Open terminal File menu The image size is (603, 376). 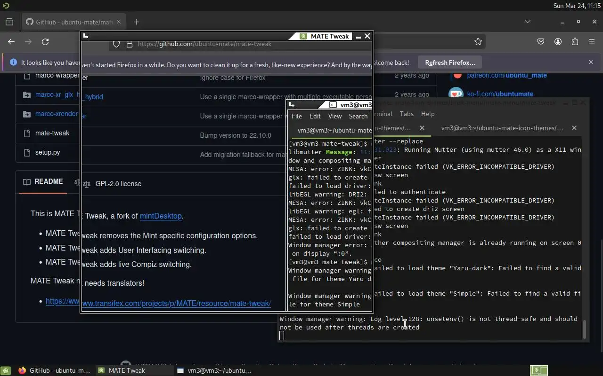click(x=297, y=116)
